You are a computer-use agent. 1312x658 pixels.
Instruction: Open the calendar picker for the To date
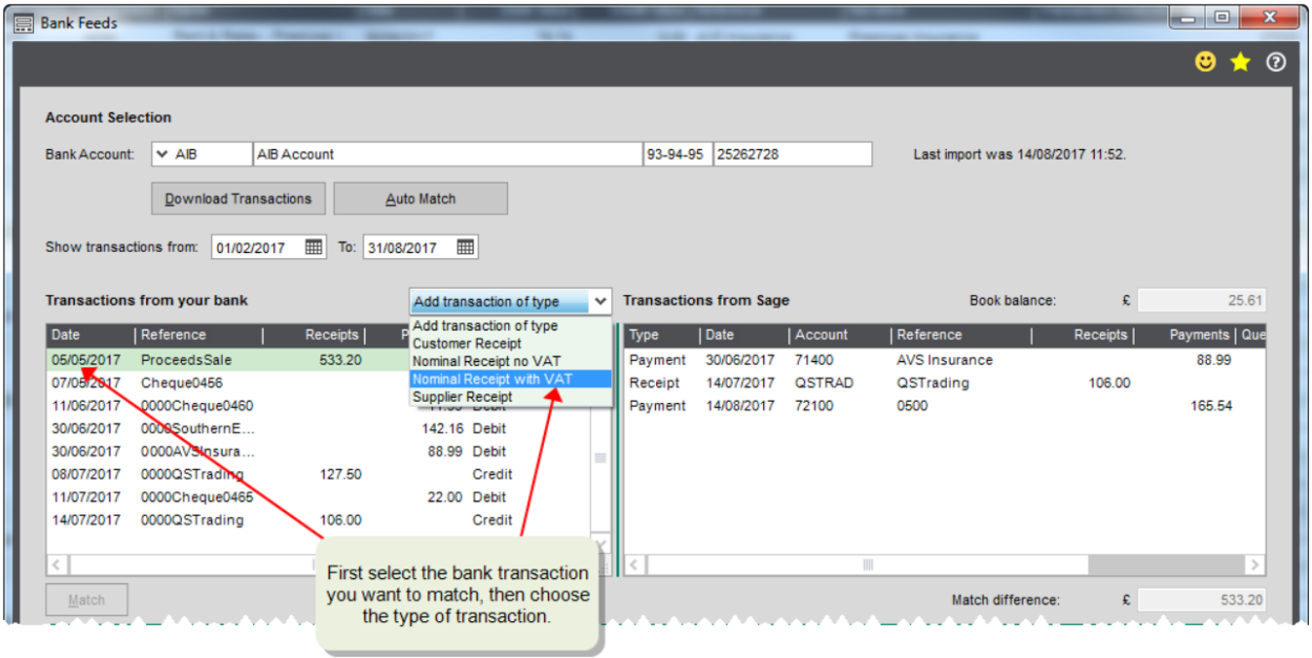pos(465,247)
